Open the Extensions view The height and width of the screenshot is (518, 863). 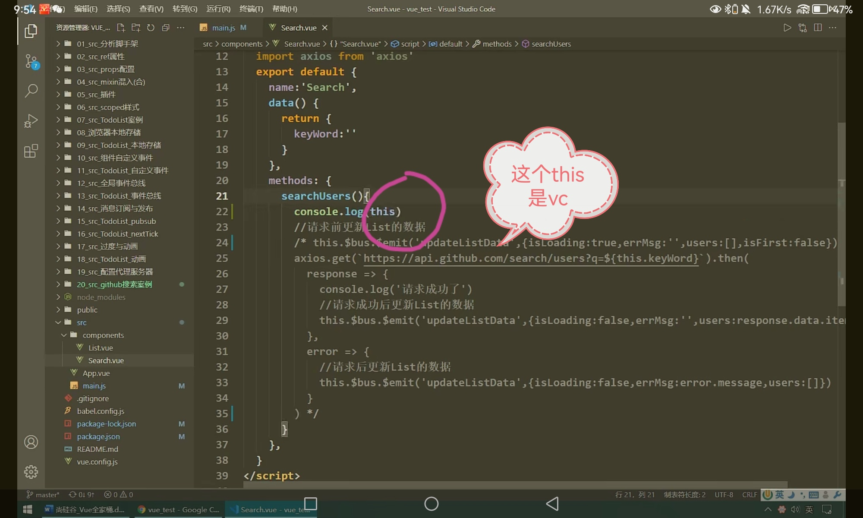[31, 151]
